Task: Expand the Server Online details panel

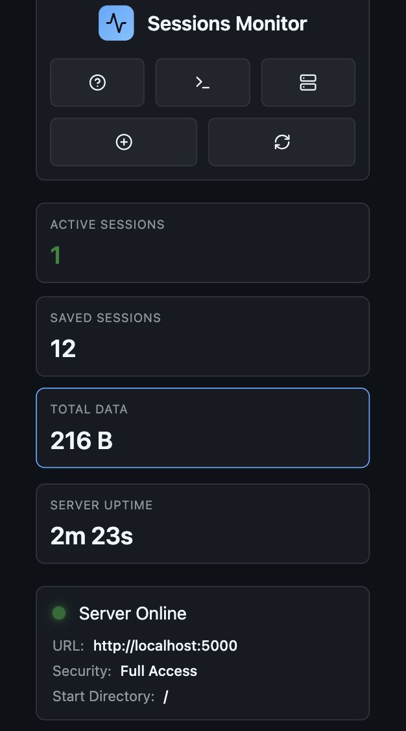Action: [x=202, y=653]
